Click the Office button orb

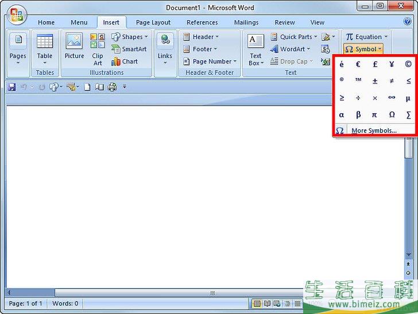[x=17, y=15]
